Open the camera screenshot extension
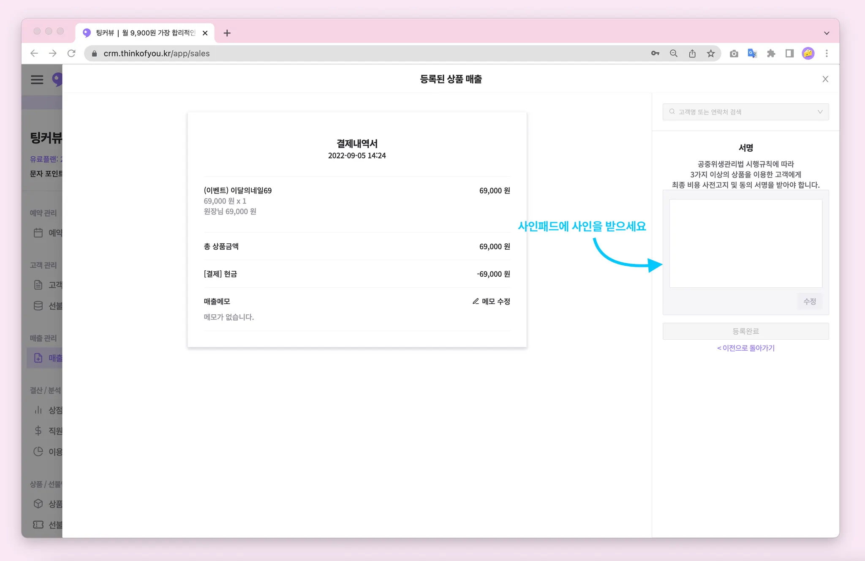Image resolution: width=865 pixels, height=561 pixels. point(734,53)
